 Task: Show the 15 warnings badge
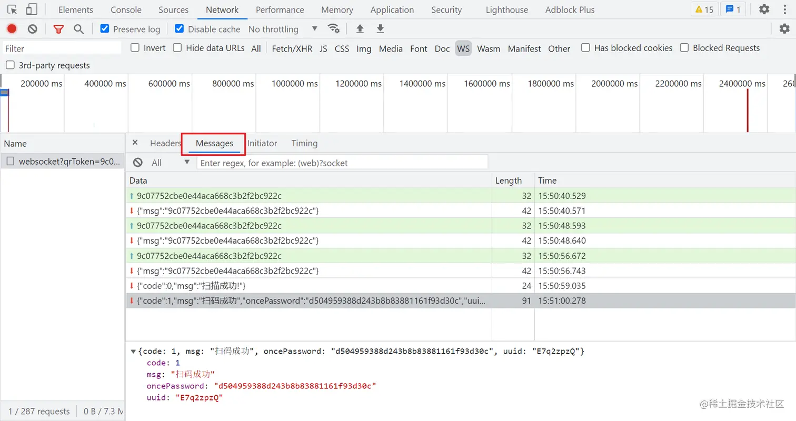click(704, 9)
